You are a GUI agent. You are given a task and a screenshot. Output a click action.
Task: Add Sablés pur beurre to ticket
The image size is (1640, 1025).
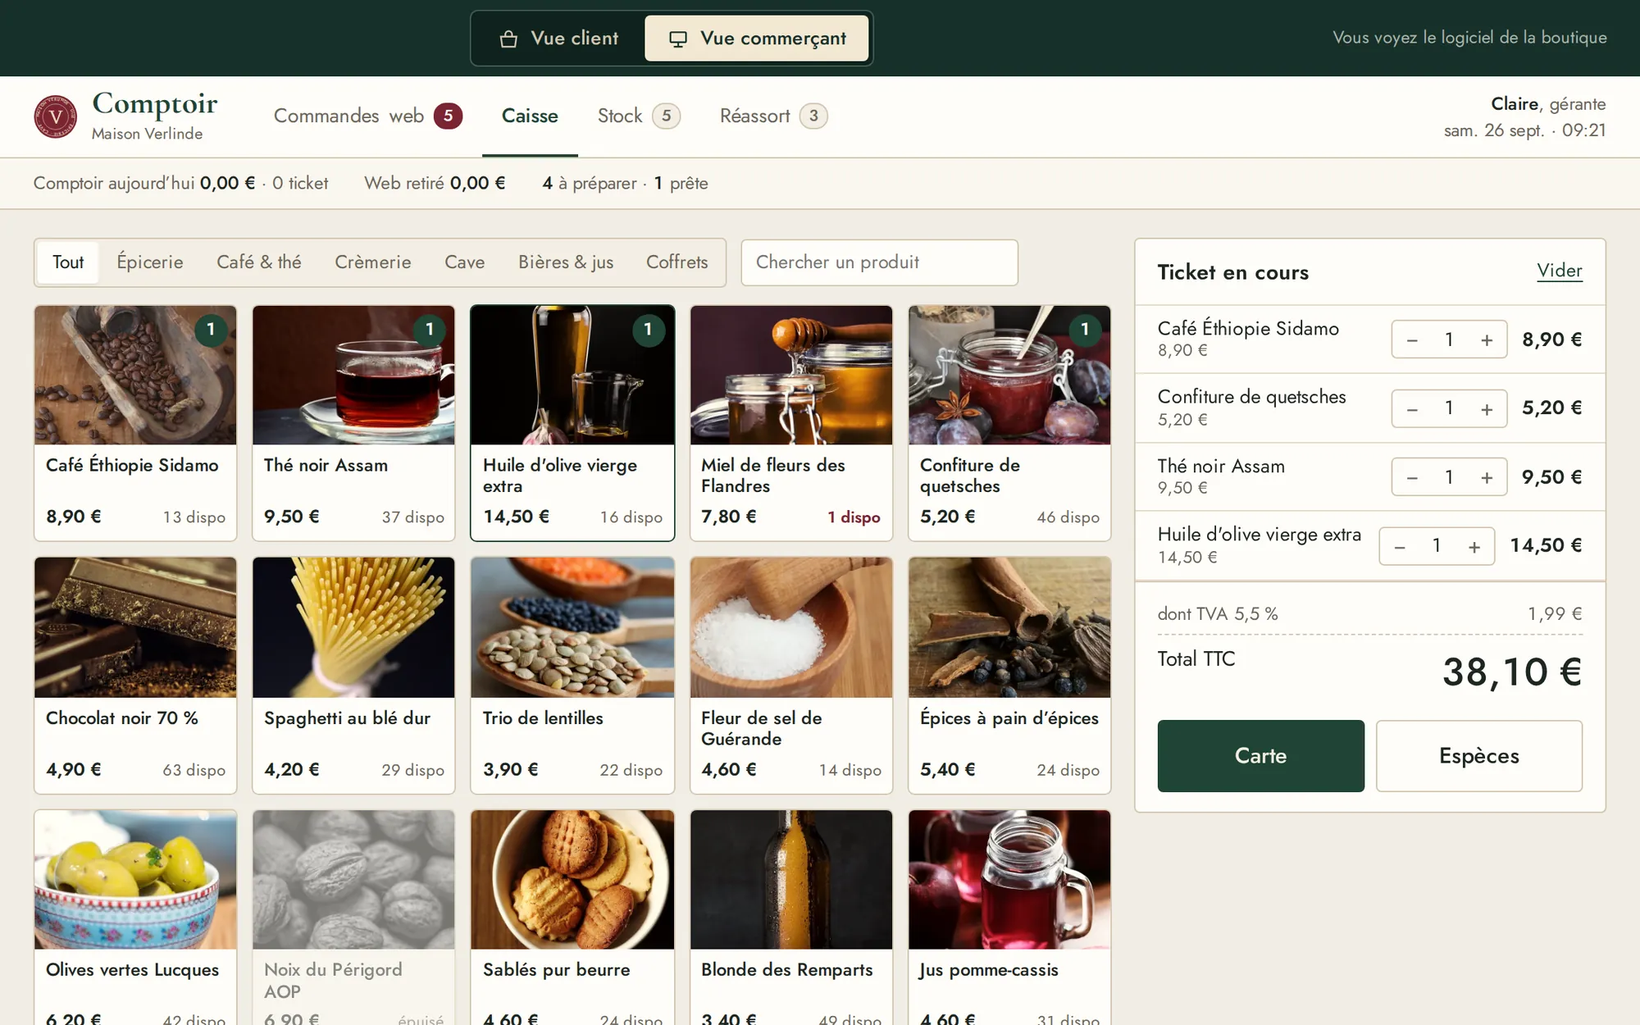point(572,918)
